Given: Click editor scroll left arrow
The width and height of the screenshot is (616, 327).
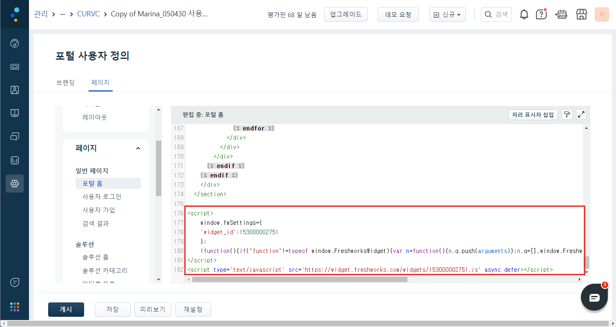Looking at the screenshot, I should [x=189, y=279].
